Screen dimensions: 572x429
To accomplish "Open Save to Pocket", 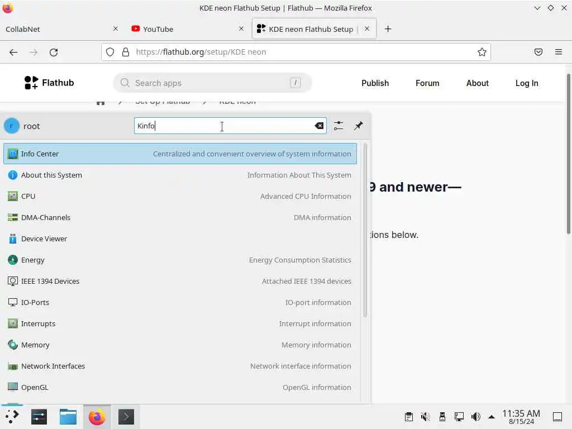I will (538, 52).
